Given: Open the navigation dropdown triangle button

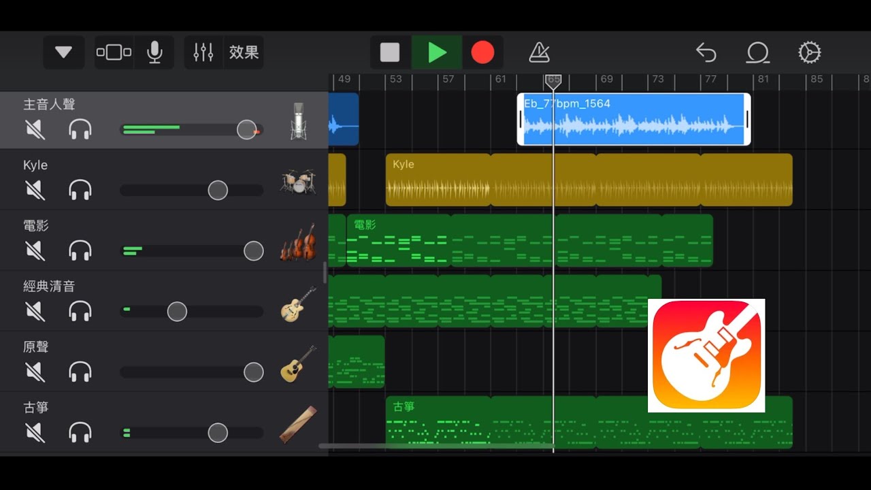Looking at the screenshot, I should coord(64,52).
